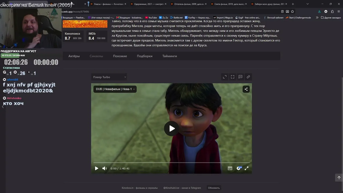This screenshot has width=343, height=193.
Task: Open the @Kinohub.Live Telegram channel link
Action: [x=182, y=188]
